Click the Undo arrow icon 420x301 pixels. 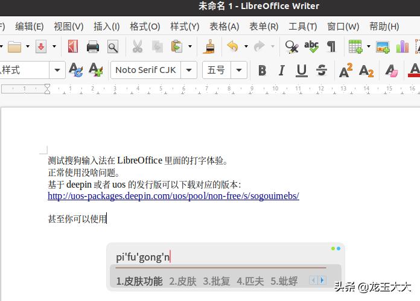click(x=232, y=46)
